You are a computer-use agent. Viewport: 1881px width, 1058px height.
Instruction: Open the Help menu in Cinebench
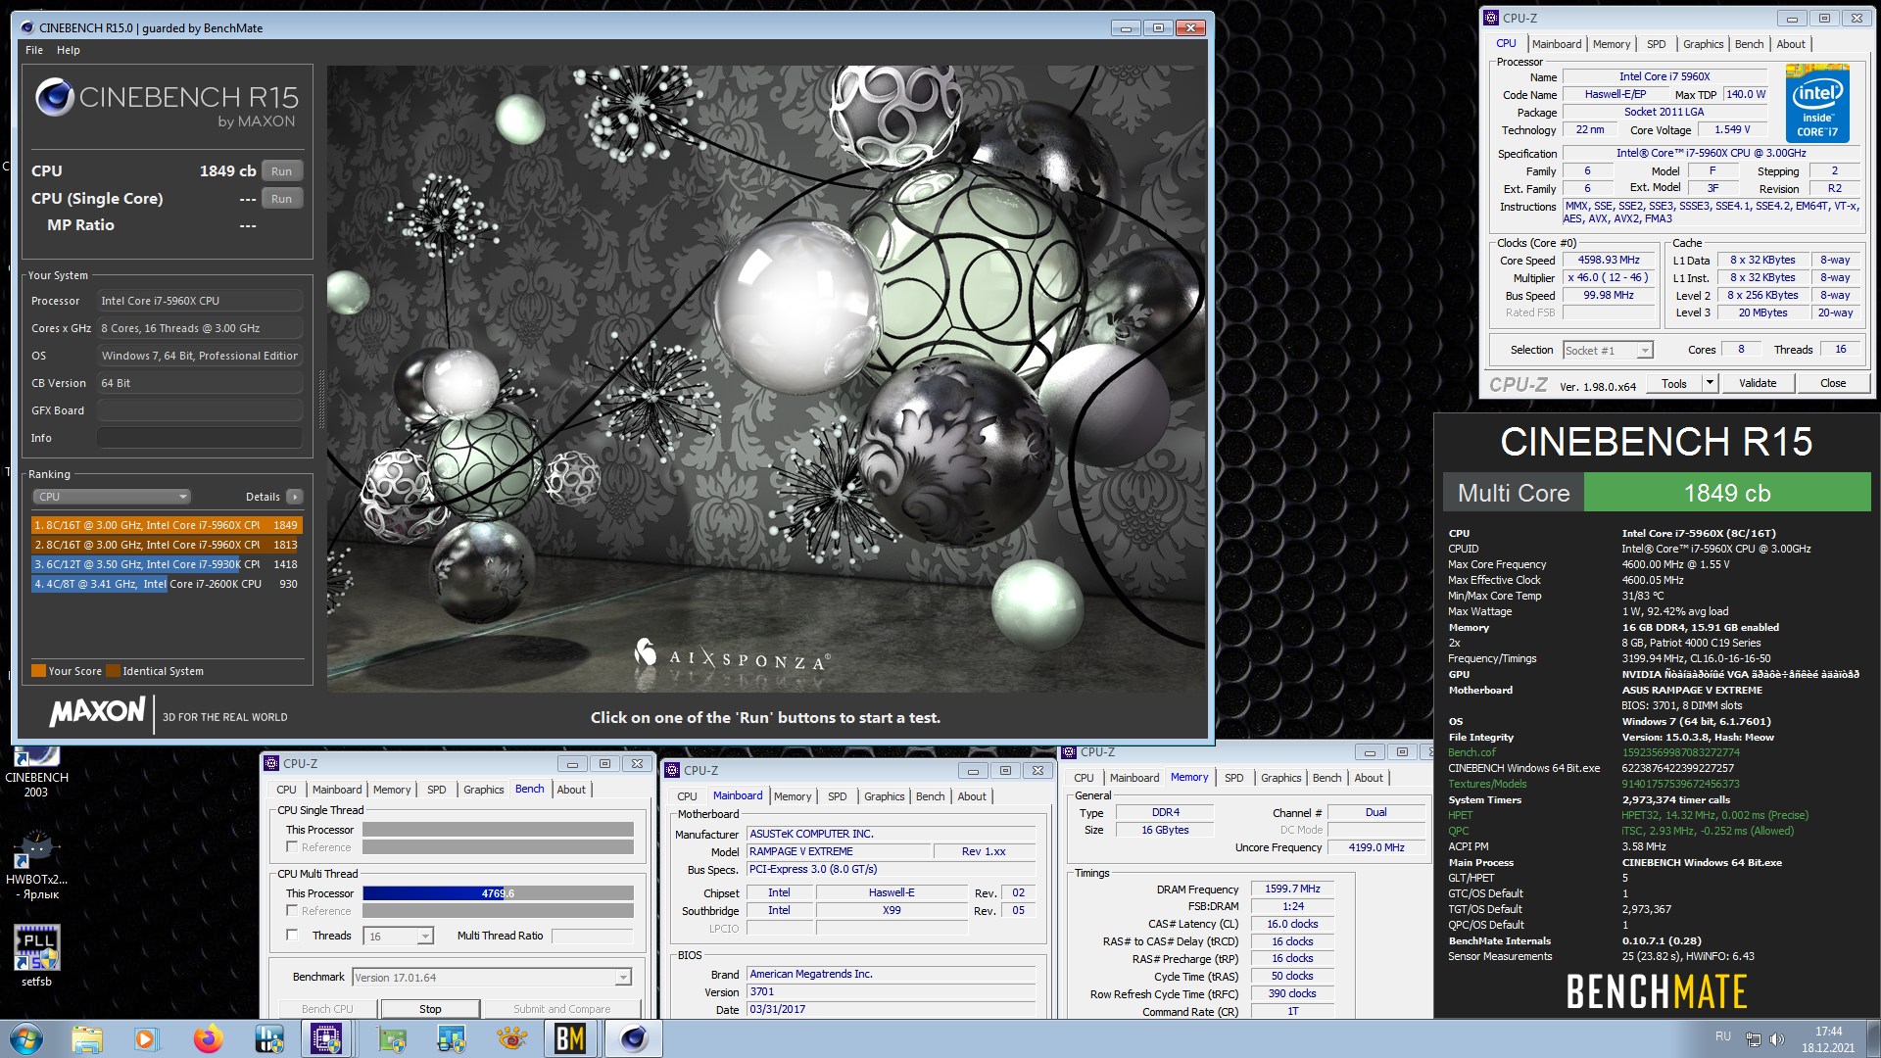tap(69, 50)
